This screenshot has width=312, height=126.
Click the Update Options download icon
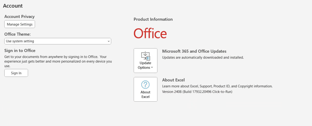[145, 56]
